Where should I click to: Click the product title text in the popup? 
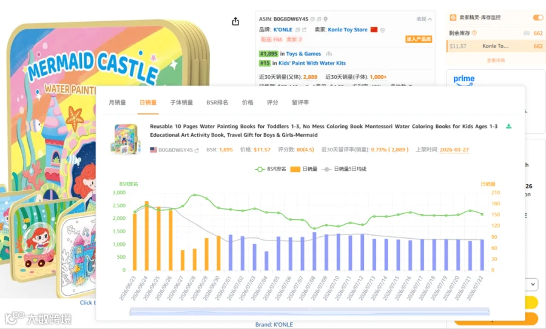(x=324, y=130)
